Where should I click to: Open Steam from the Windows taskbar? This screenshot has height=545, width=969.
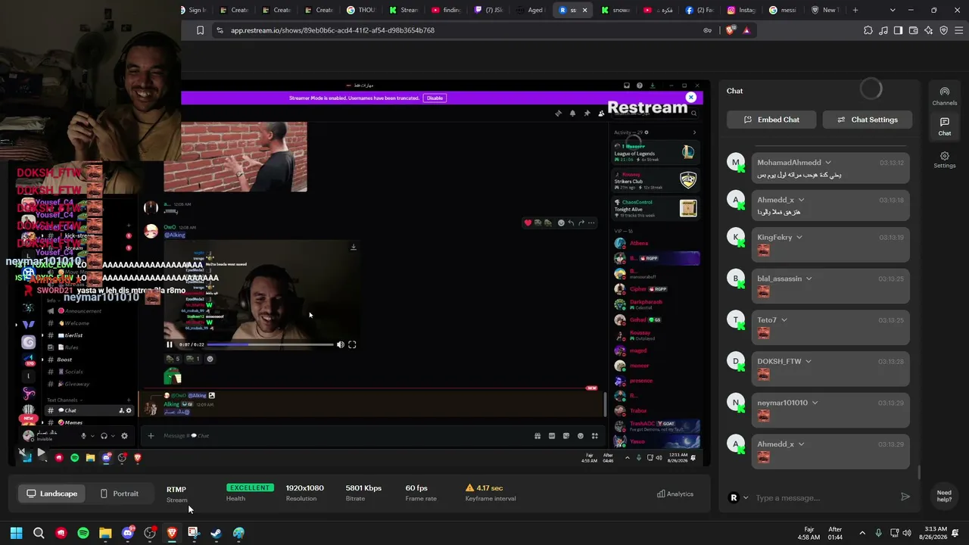coord(217,533)
